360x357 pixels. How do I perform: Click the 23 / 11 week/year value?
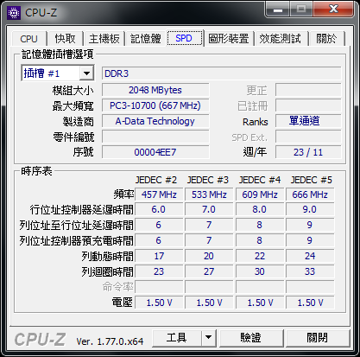pyautogui.click(x=308, y=152)
